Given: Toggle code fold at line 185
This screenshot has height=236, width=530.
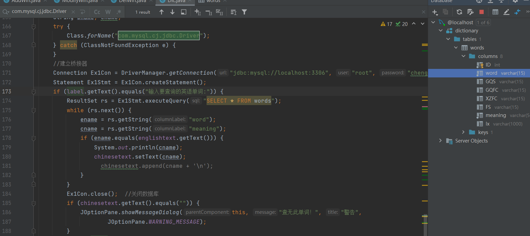Looking at the screenshot, I should click(33, 203).
